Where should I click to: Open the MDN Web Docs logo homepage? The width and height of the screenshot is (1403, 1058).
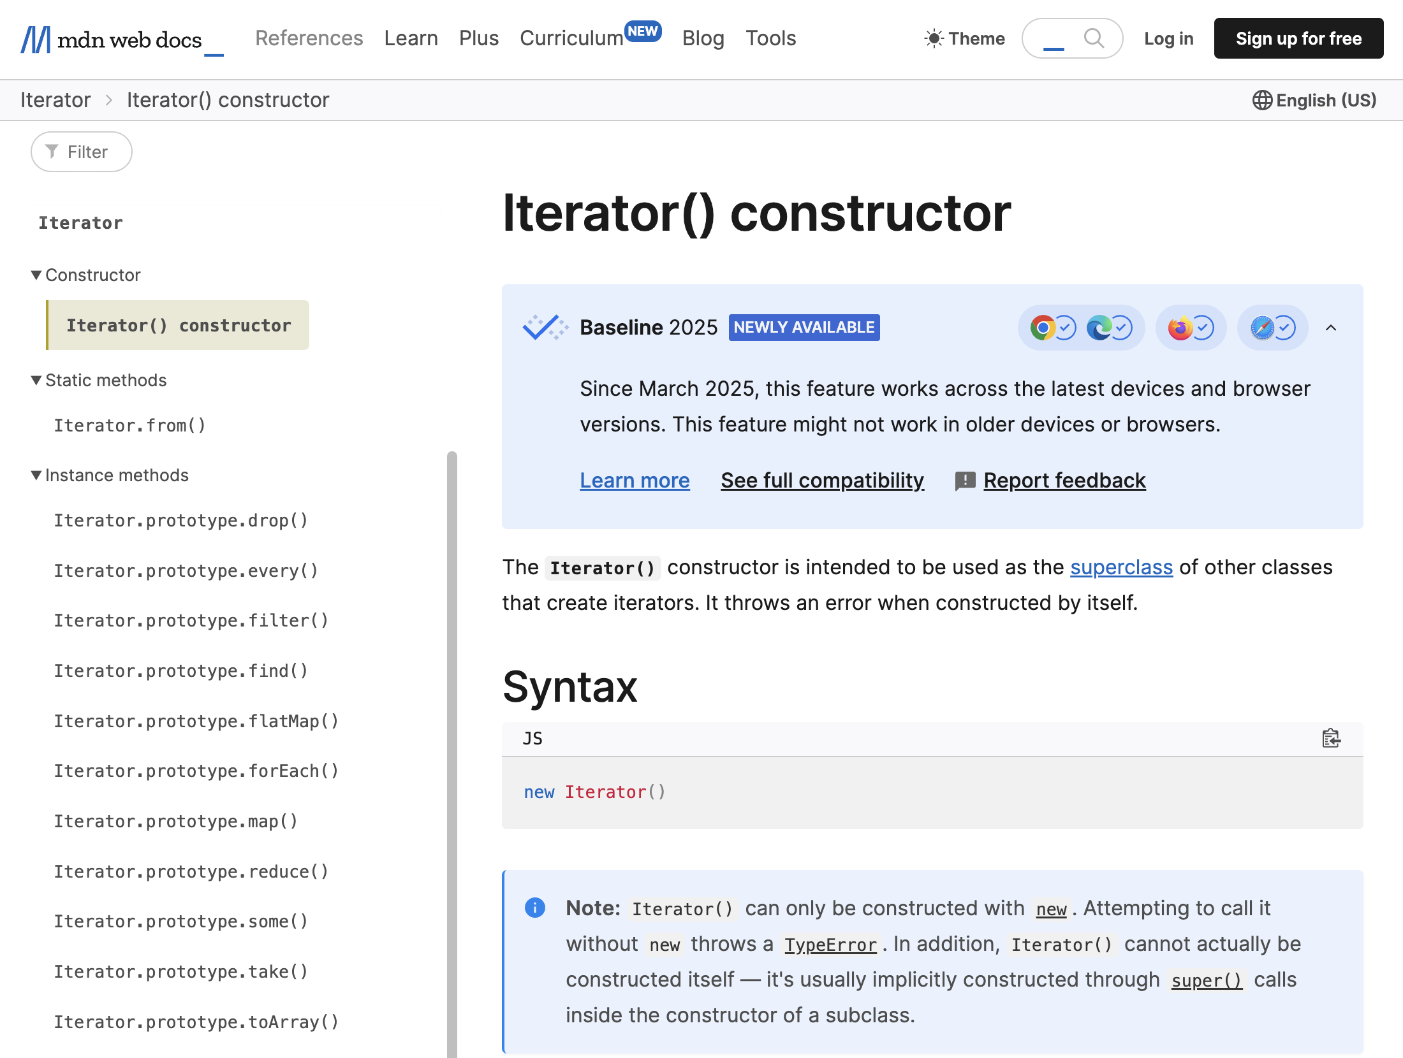[x=122, y=40]
